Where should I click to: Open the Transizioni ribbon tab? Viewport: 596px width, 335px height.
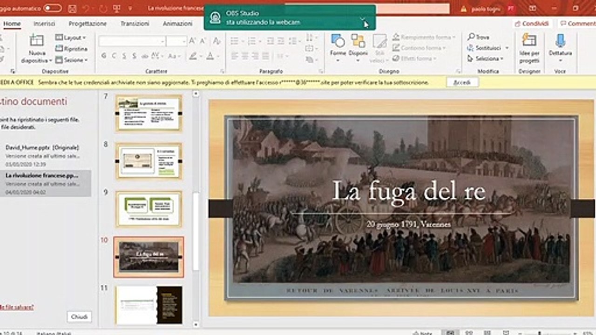coord(135,24)
